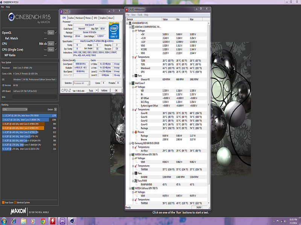The image size is (301, 225).
Task: Open Cinebench File menu
Action: tap(3, 7)
